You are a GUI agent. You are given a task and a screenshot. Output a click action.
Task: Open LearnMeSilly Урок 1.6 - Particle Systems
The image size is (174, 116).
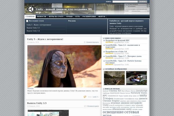pos(124,62)
